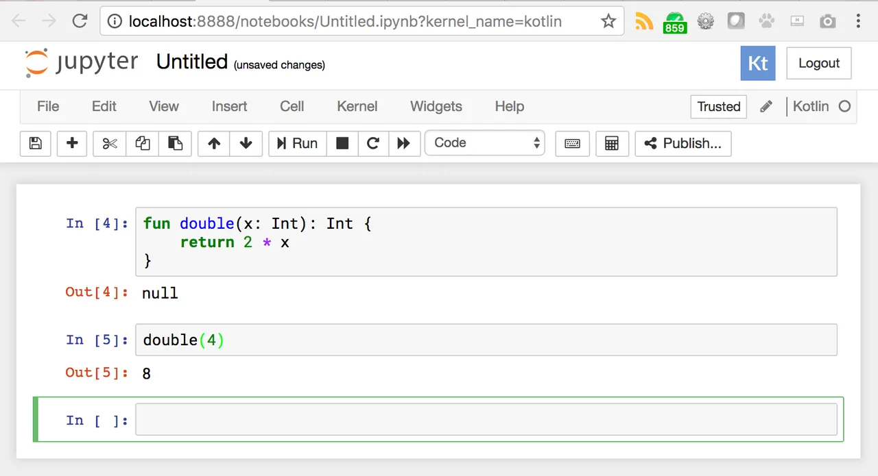
Task: Click the double(4) code cell
Action: pyautogui.click(x=486, y=340)
